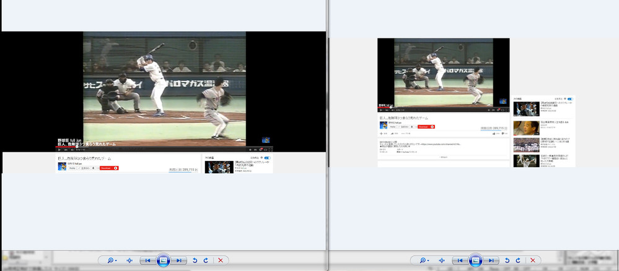
Task: Rotate clockwise in right photo viewer
Action: 517,260
